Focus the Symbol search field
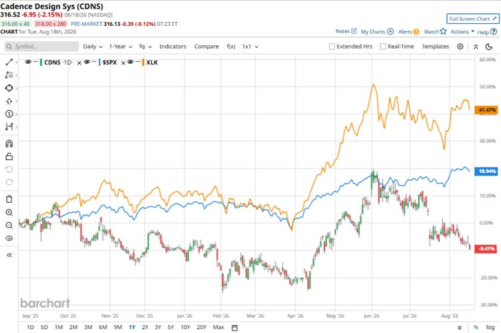 41,47
